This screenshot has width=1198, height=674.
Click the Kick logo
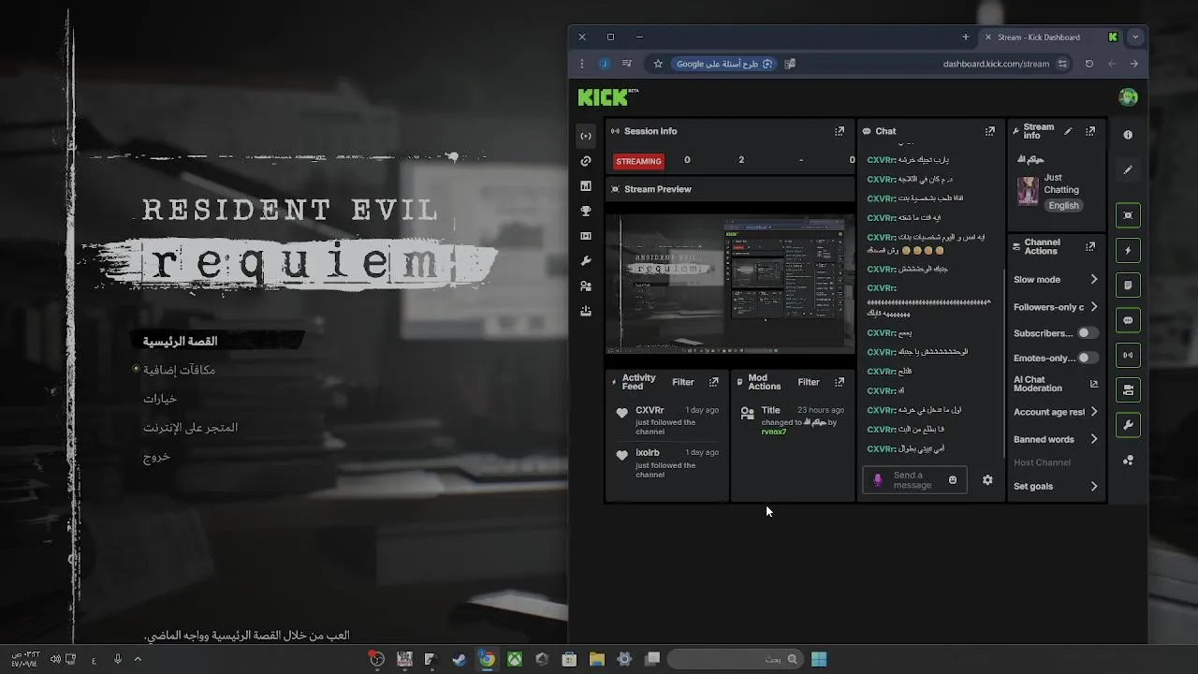point(607,97)
